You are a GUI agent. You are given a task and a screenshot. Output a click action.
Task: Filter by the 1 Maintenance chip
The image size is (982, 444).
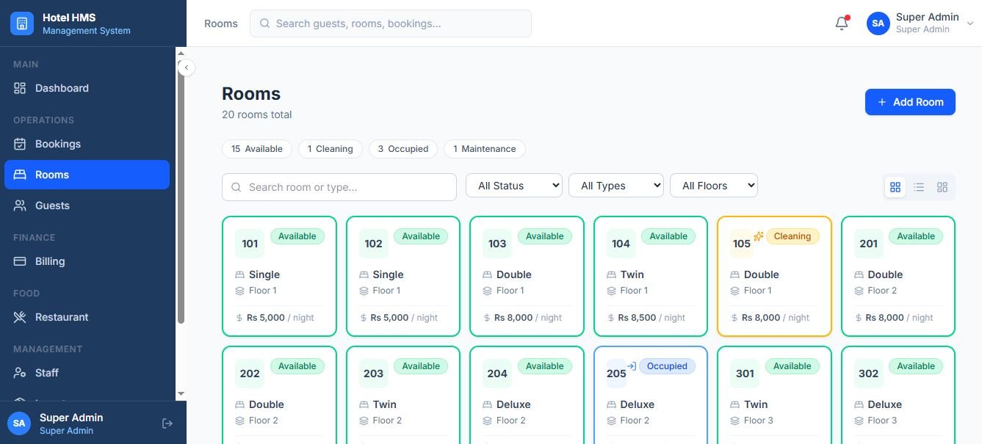[485, 149]
